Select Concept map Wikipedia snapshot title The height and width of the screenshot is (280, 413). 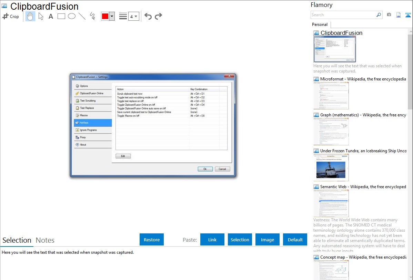pyautogui.click(x=363, y=257)
